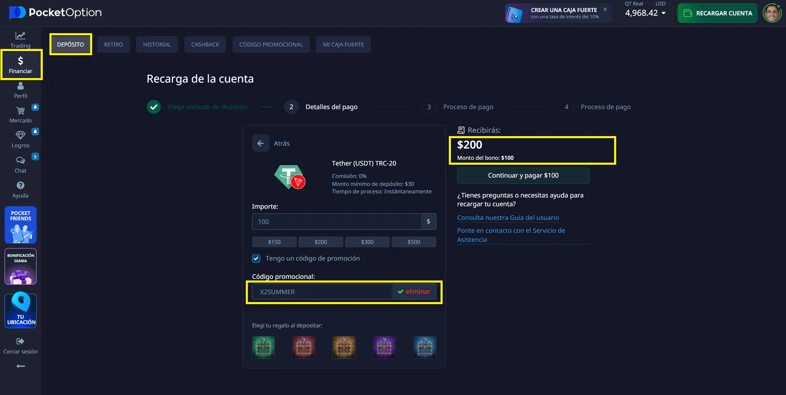Select the $150 preset amount
This screenshot has height=395, width=786.
(x=274, y=242)
